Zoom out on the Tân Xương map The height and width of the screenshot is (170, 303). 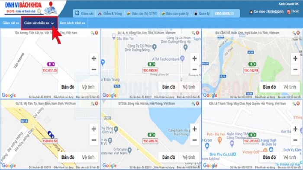pos(94,69)
